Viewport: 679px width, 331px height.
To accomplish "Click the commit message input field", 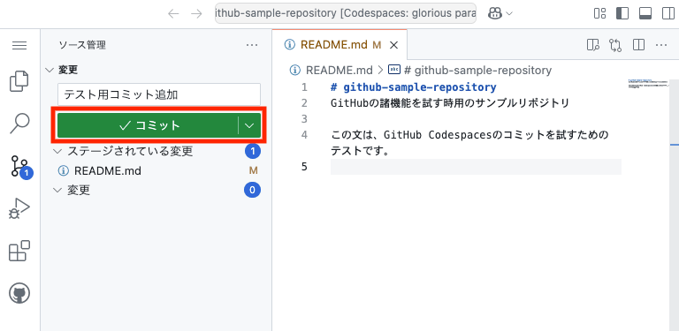I will point(159,94).
